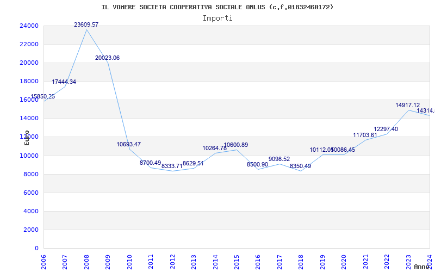The height and width of the screenshot is (272, 435).
Task: Click the x-axis year 2010
Action: tap(129, 262)
